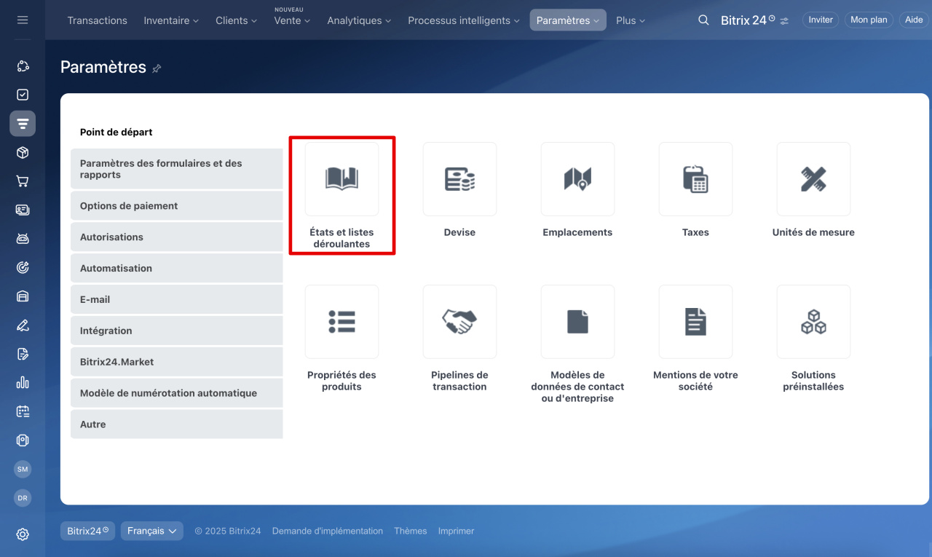This screenshot has height=557, width=932.
Task: Select Paramètres des formulaires et des rapports
Action: point(177,169)
